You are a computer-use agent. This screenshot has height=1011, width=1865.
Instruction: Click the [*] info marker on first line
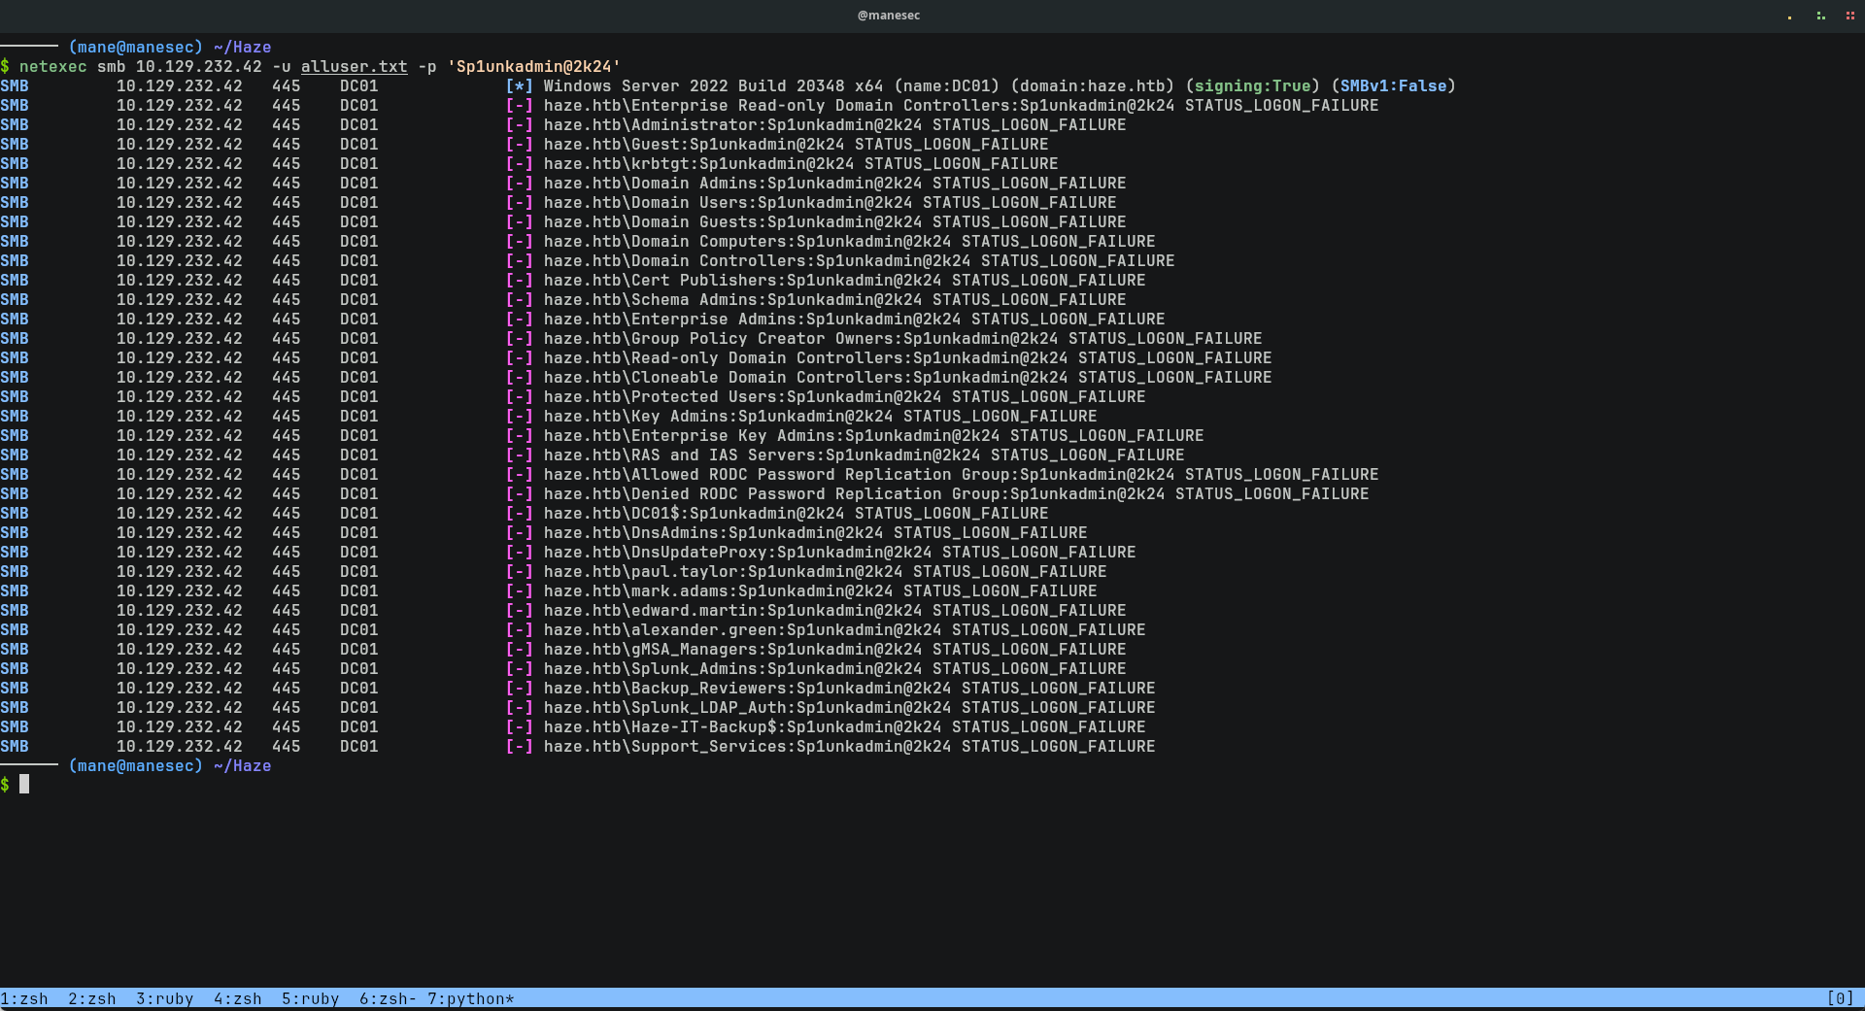coord(519,85)
